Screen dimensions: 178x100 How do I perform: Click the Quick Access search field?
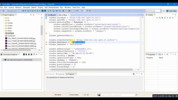[153, 11]
